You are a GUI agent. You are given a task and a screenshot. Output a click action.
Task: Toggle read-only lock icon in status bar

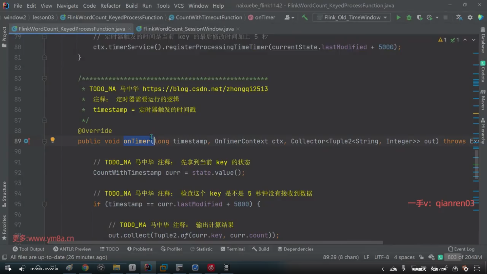[421, 257]
